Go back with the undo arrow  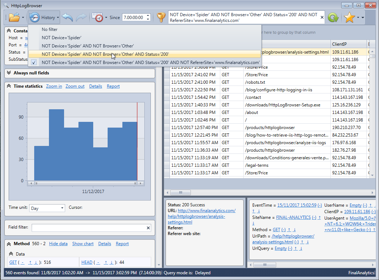point(67,17)
